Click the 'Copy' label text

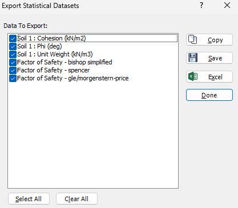coord(215,40)
